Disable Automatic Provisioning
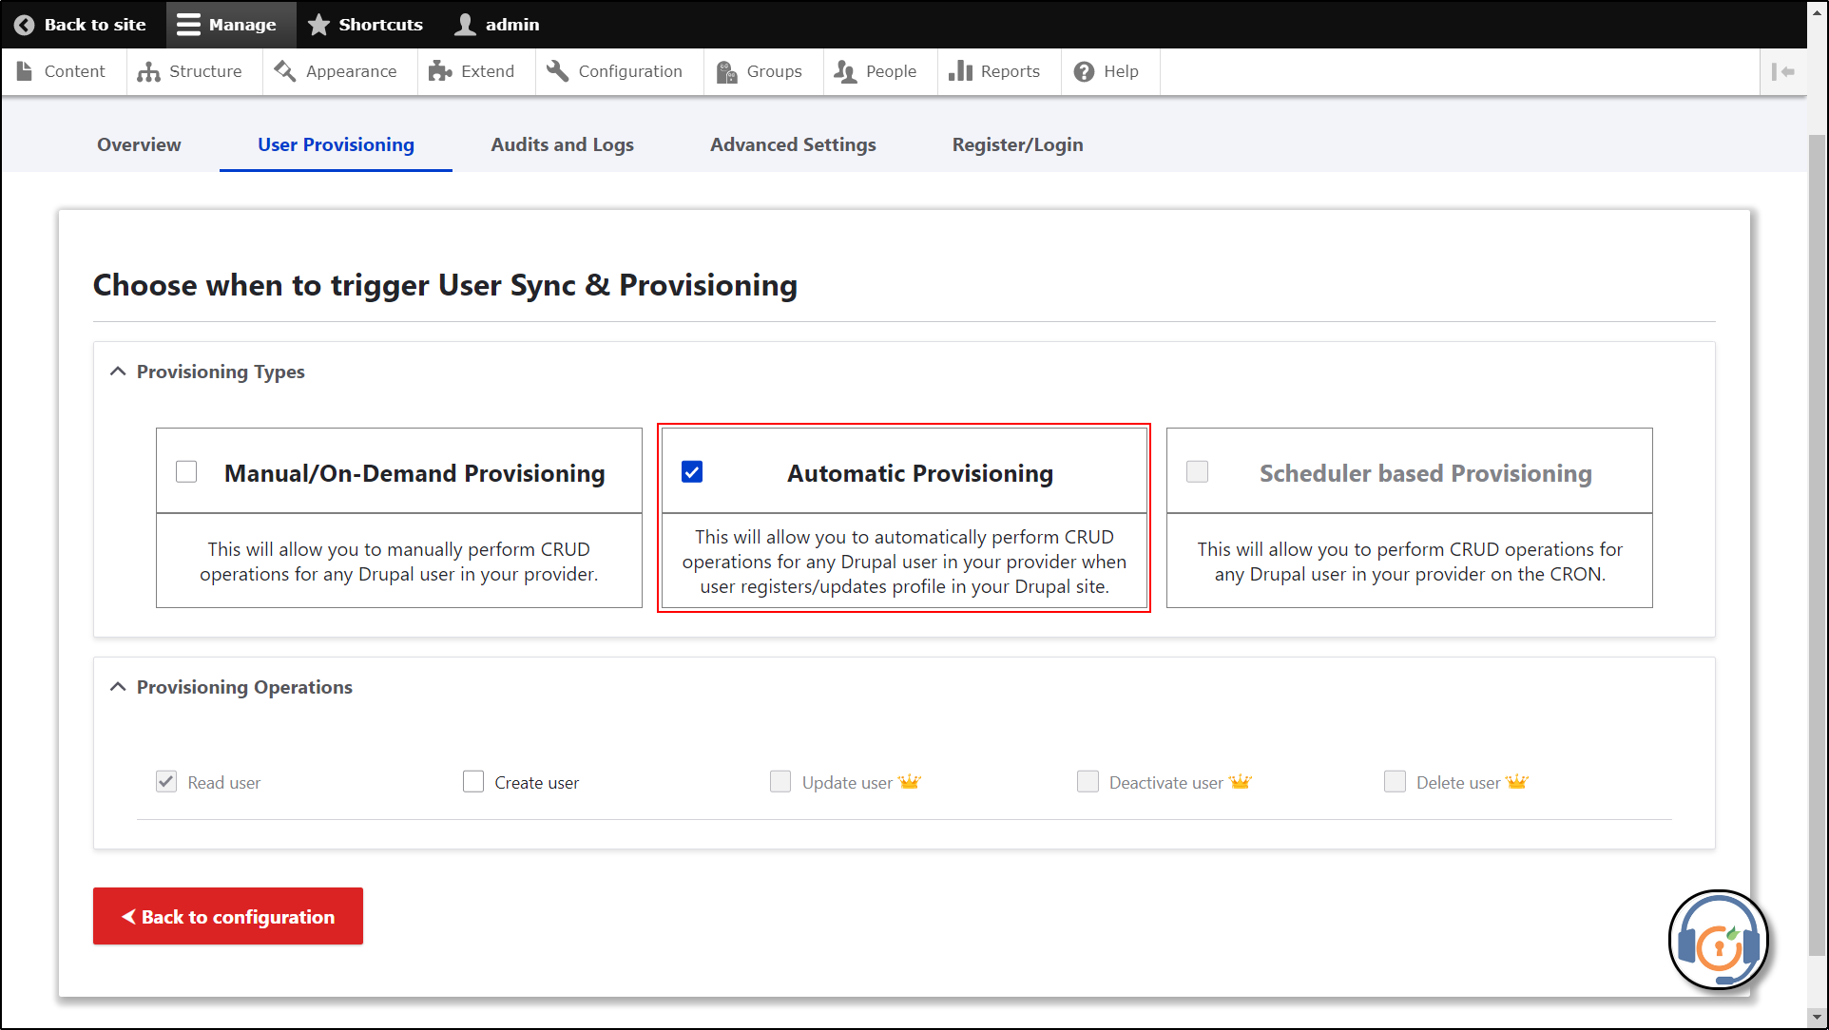 (x=691, y=470)
